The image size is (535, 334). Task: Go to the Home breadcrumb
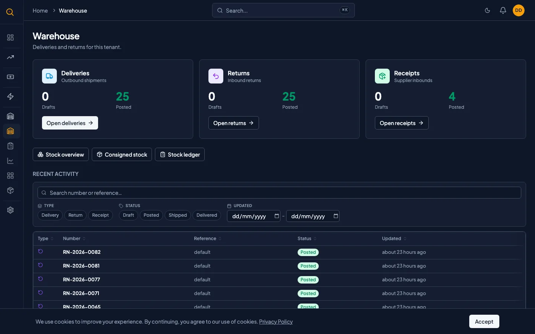point(40,11)
